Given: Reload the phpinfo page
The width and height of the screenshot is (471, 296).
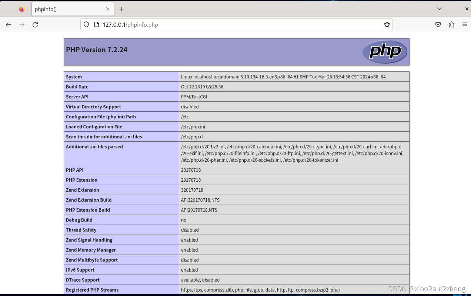Looking at the screenshot, I should 35,24.
